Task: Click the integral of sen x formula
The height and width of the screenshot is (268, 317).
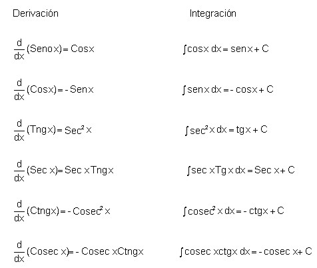Action: 228,90
